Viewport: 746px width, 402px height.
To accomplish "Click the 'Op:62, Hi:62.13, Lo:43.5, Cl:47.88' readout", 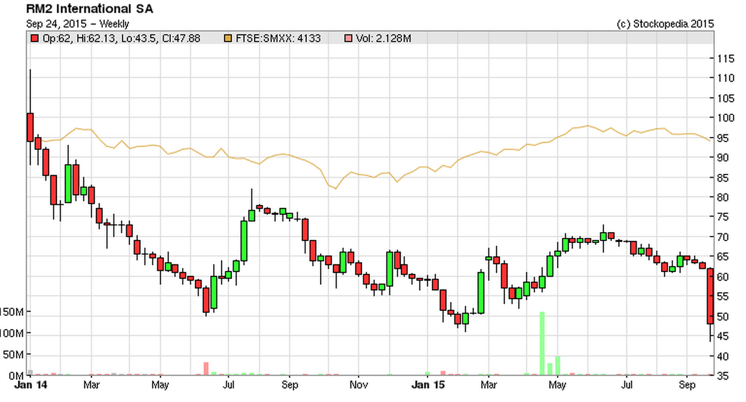I will (121, 38).
